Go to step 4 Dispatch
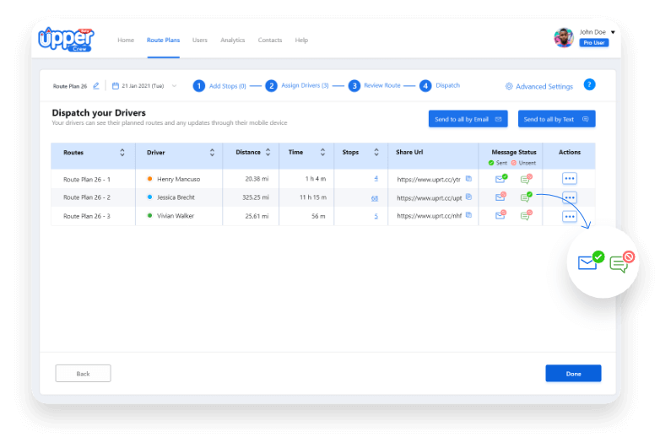This screenshot has height=448, width=671. click(x=440, y=85)
